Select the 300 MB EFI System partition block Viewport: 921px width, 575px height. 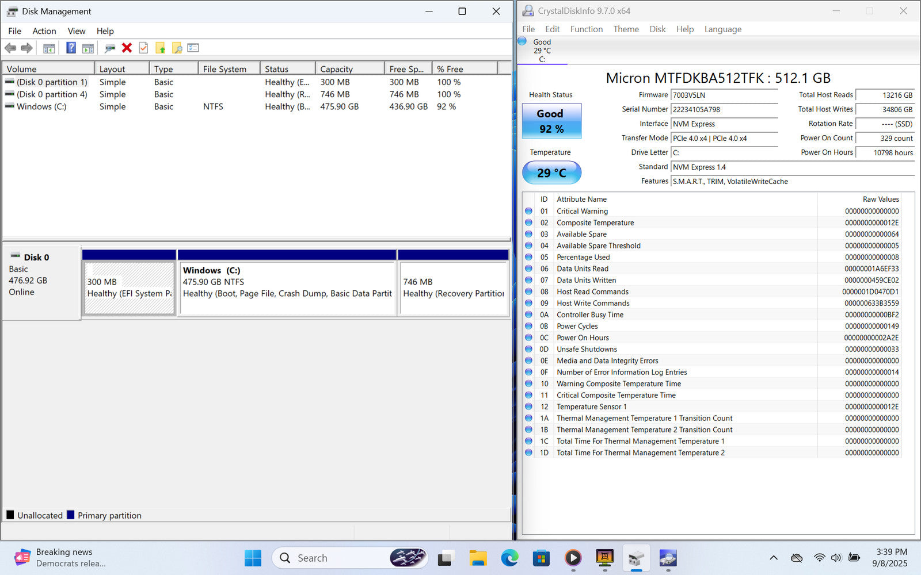(x=129, y=288)
